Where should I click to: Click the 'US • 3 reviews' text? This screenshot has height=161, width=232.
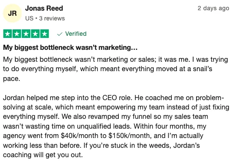[x=45, y=18]
